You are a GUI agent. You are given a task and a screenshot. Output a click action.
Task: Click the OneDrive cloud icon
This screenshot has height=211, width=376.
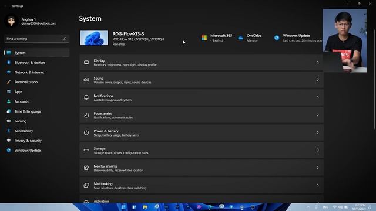pos(240,38)
